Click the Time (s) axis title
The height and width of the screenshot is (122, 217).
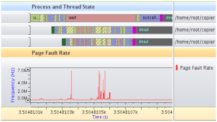point(100,117)
